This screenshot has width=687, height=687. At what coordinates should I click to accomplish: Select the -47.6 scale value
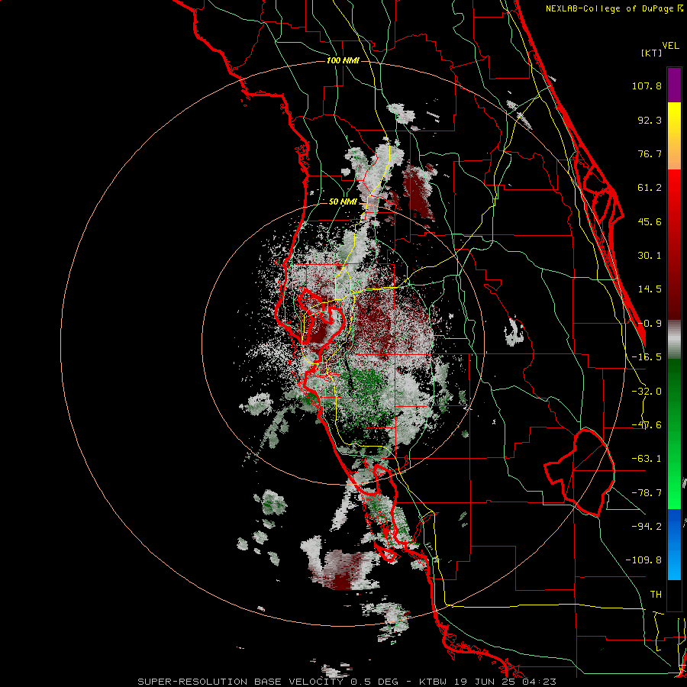(647, 425)
